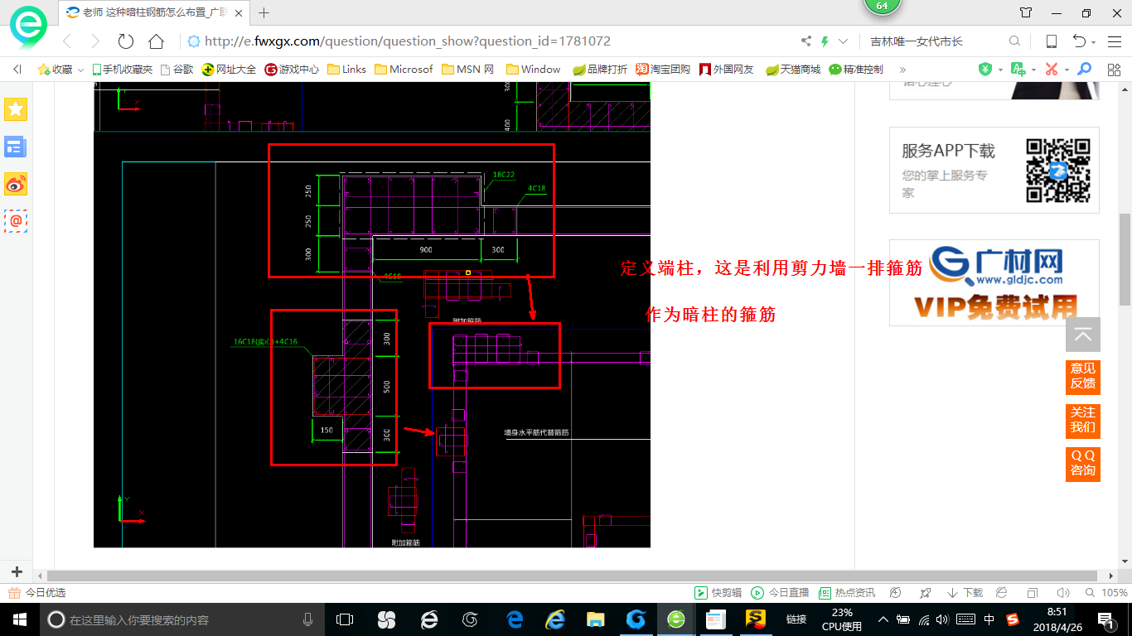
Task: Show more bookmarks with double chevron
Action: coord(902,70)
